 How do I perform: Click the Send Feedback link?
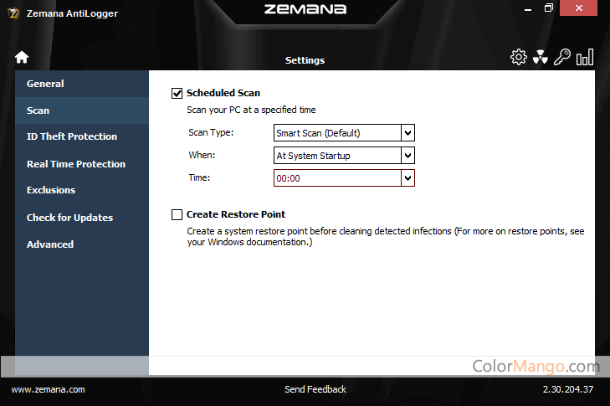[x=315, y=389]
